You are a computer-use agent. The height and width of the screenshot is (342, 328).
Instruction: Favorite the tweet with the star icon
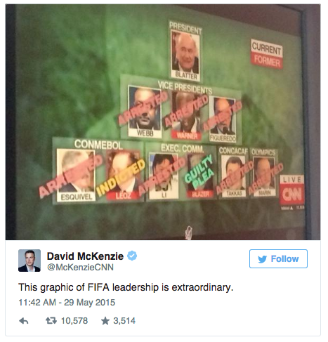click(x=105, y=321)
